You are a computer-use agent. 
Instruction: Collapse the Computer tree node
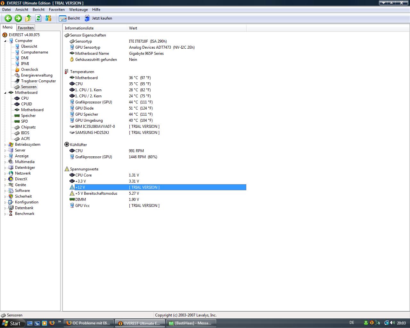pos(5,41)
